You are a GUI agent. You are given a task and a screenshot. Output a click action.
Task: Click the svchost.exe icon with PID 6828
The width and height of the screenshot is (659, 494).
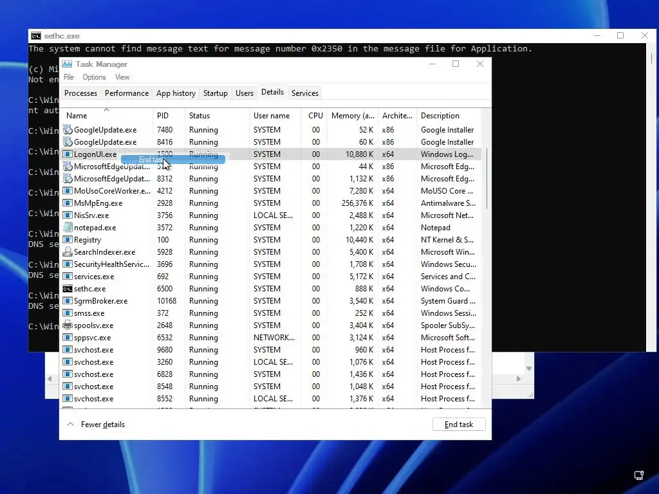point(67,374)
